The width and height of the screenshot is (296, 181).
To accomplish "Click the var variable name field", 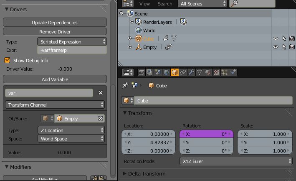I will click(49, 93).
